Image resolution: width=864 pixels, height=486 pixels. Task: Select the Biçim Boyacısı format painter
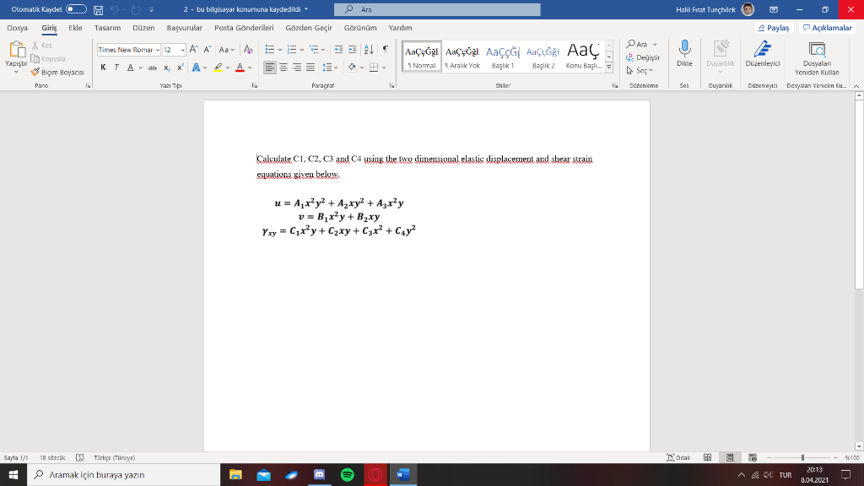57,73
